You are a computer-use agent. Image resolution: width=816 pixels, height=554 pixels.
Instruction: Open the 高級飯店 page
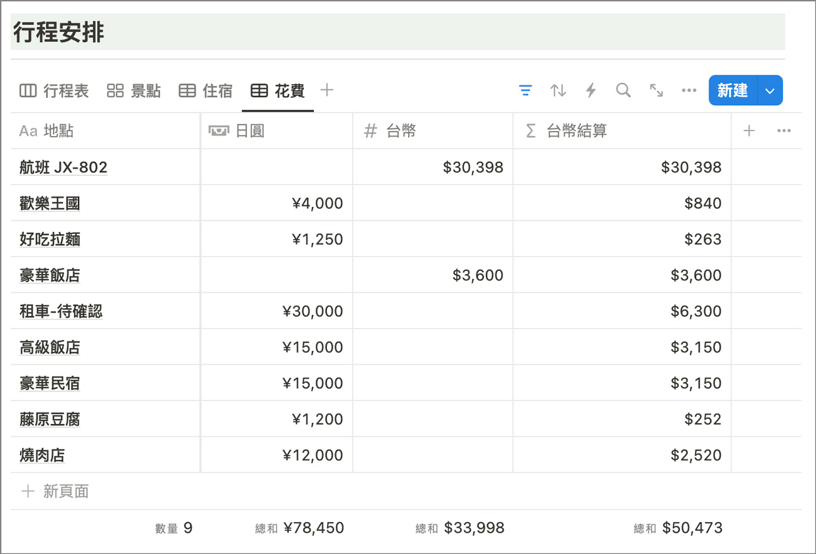pyautogui.click(x=50, y=347)
